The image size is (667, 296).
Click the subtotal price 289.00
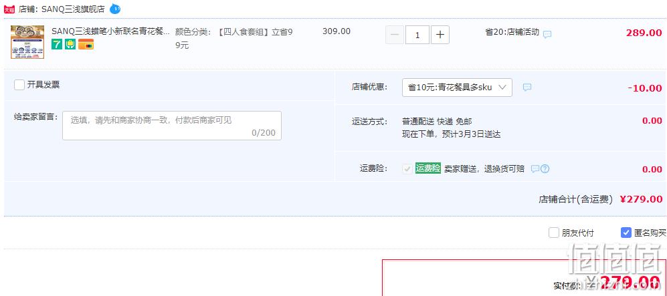point(644,33)
